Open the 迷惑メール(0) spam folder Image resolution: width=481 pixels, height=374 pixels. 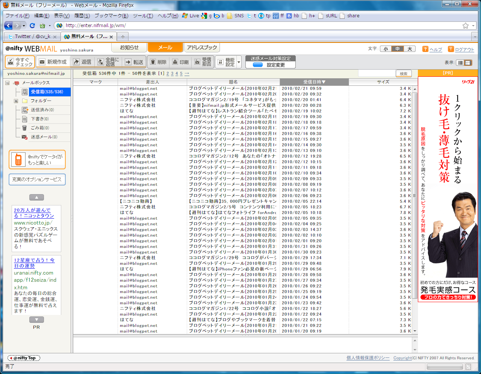point(44,137)
